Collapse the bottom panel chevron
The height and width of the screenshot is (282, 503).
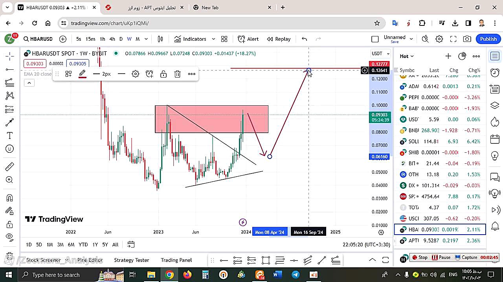(x=372, y=260)
